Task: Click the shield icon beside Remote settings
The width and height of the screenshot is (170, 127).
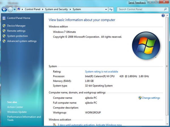Action: tap(4, 31)
